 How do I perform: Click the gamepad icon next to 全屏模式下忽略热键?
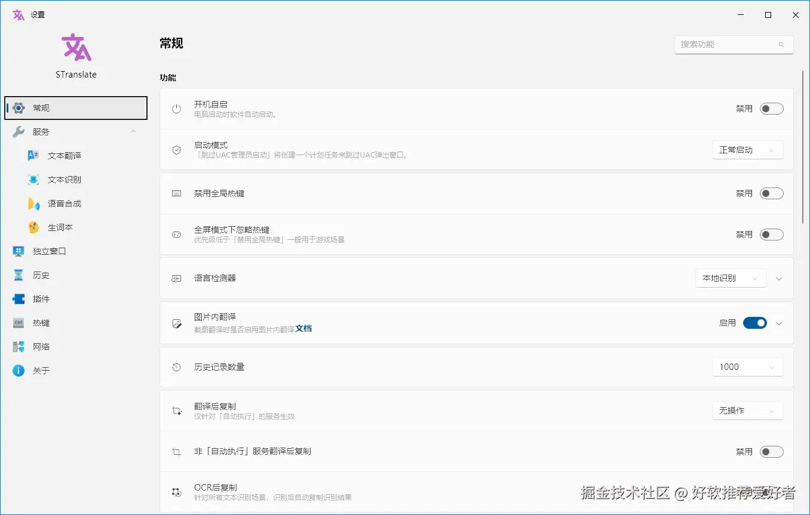(x=176, y=235)
